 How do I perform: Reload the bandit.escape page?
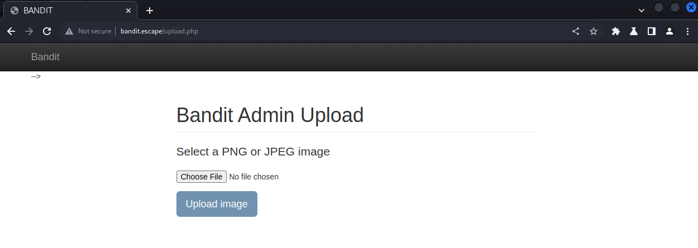47,31
